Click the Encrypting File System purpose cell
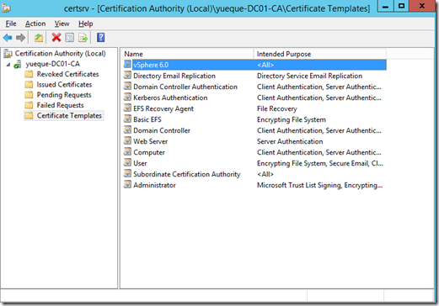This screenshot has width=439, height=306. [x=292, y=119]
